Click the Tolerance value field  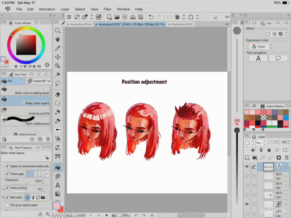38,181
